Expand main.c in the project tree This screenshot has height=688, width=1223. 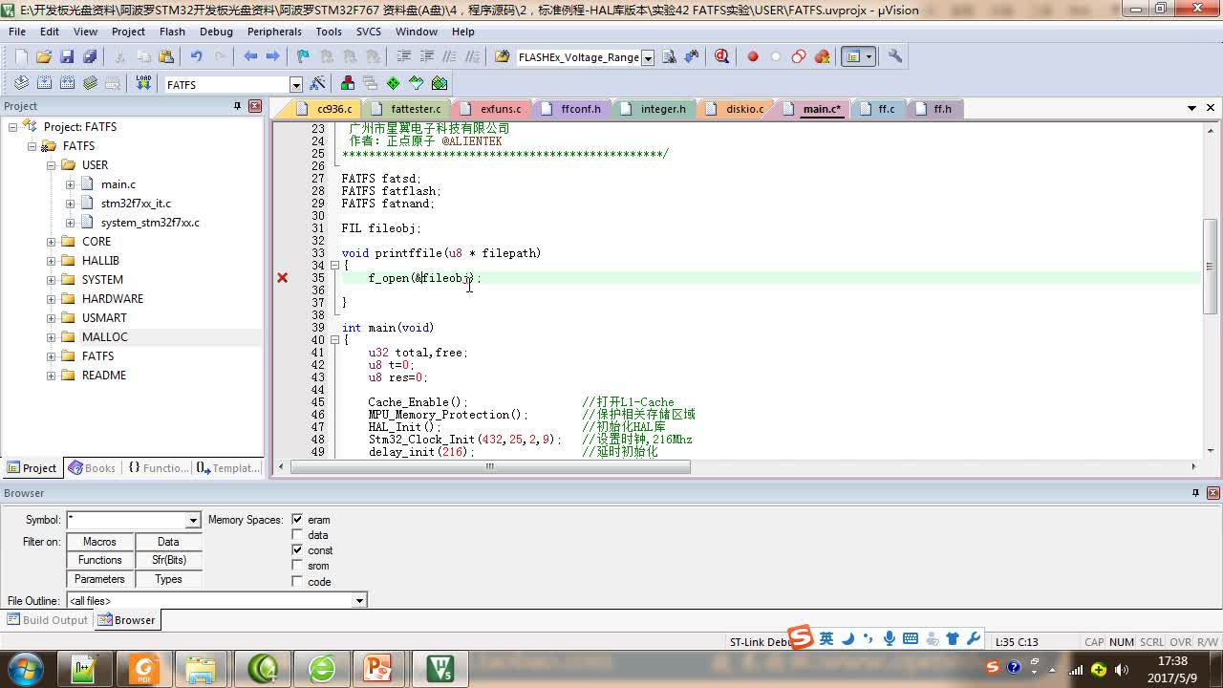(70, 184)
